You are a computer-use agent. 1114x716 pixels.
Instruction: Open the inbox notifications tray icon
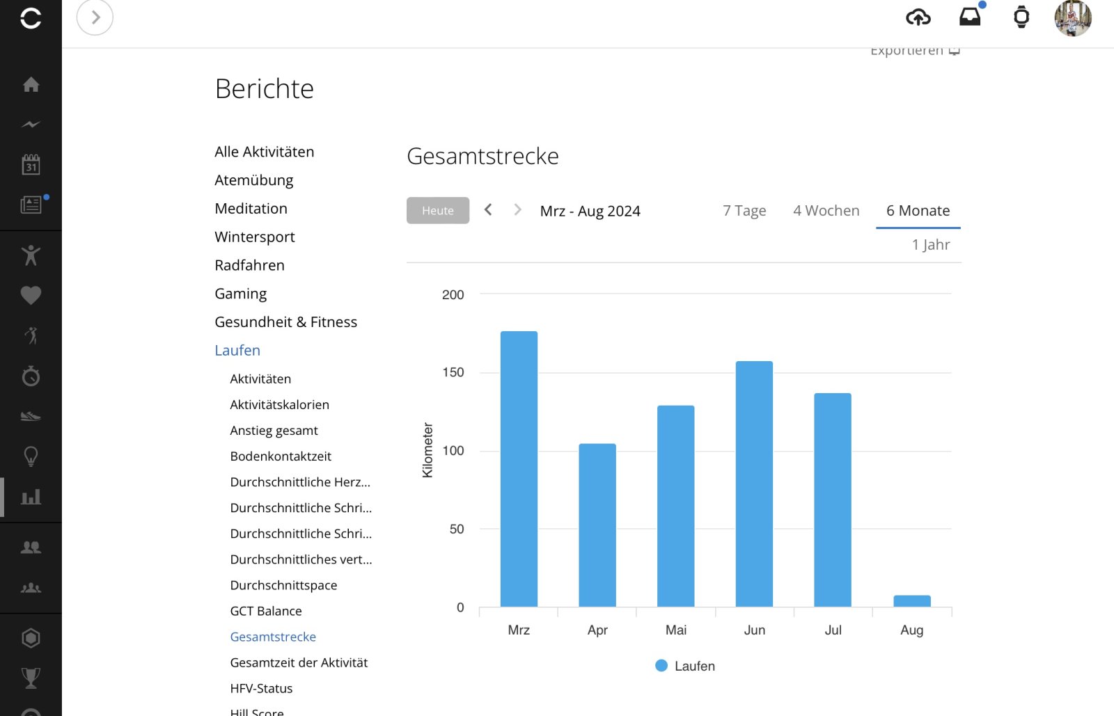(970, 17)
